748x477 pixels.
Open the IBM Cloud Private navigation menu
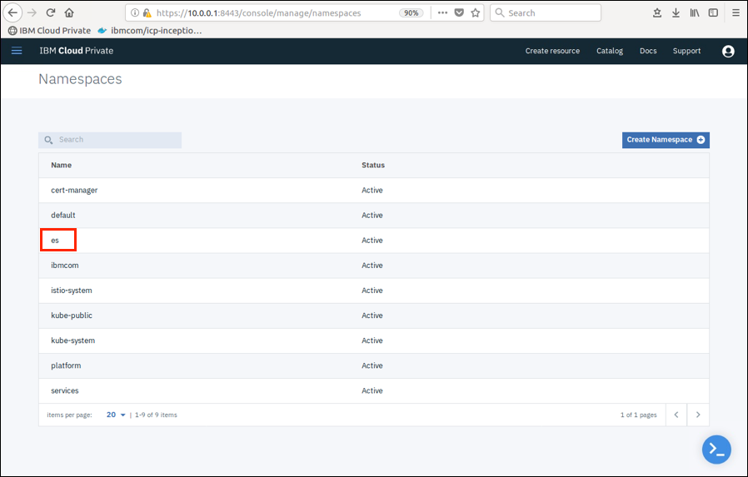[17, 51]
